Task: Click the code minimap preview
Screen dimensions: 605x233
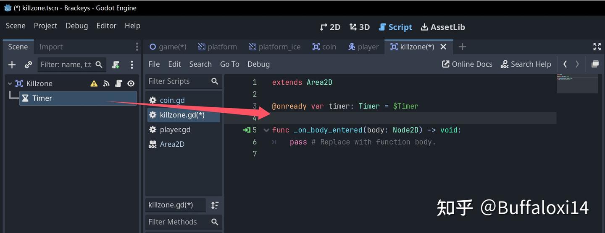Action: [x=577, y=83]
